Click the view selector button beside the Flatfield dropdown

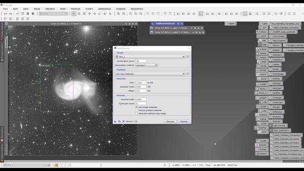pos(188,74)
